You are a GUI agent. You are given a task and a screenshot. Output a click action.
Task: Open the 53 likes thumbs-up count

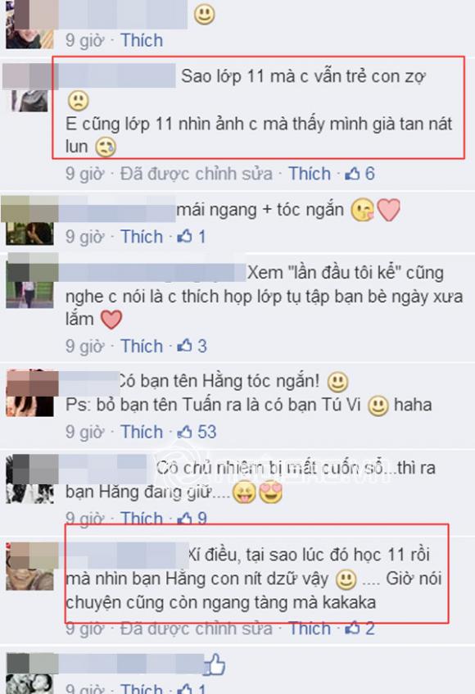pyautogui.click(x=197, y=432)
